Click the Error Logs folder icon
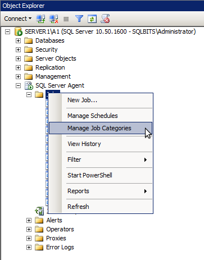Image resolution: width=204 pixels, height=260 pixels. pyautogui.click(x=39, y=247)
